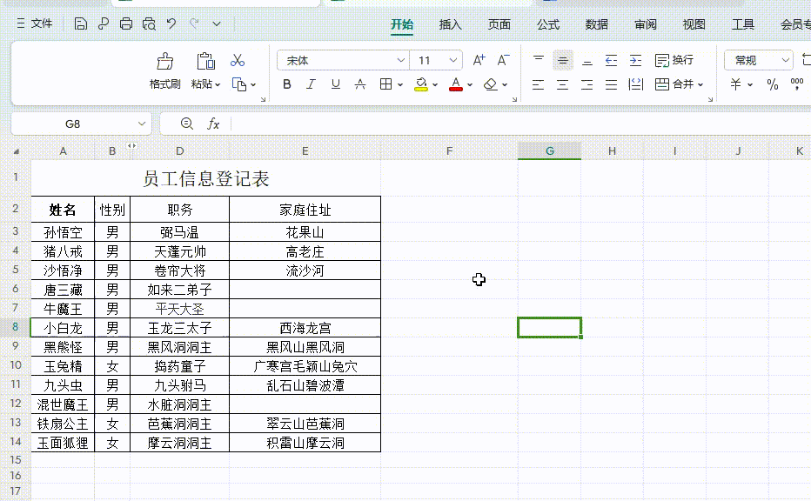Switch to the 审阅 (Review) tab
Viewport: 811px width, 501px height.
click(646, 24)
